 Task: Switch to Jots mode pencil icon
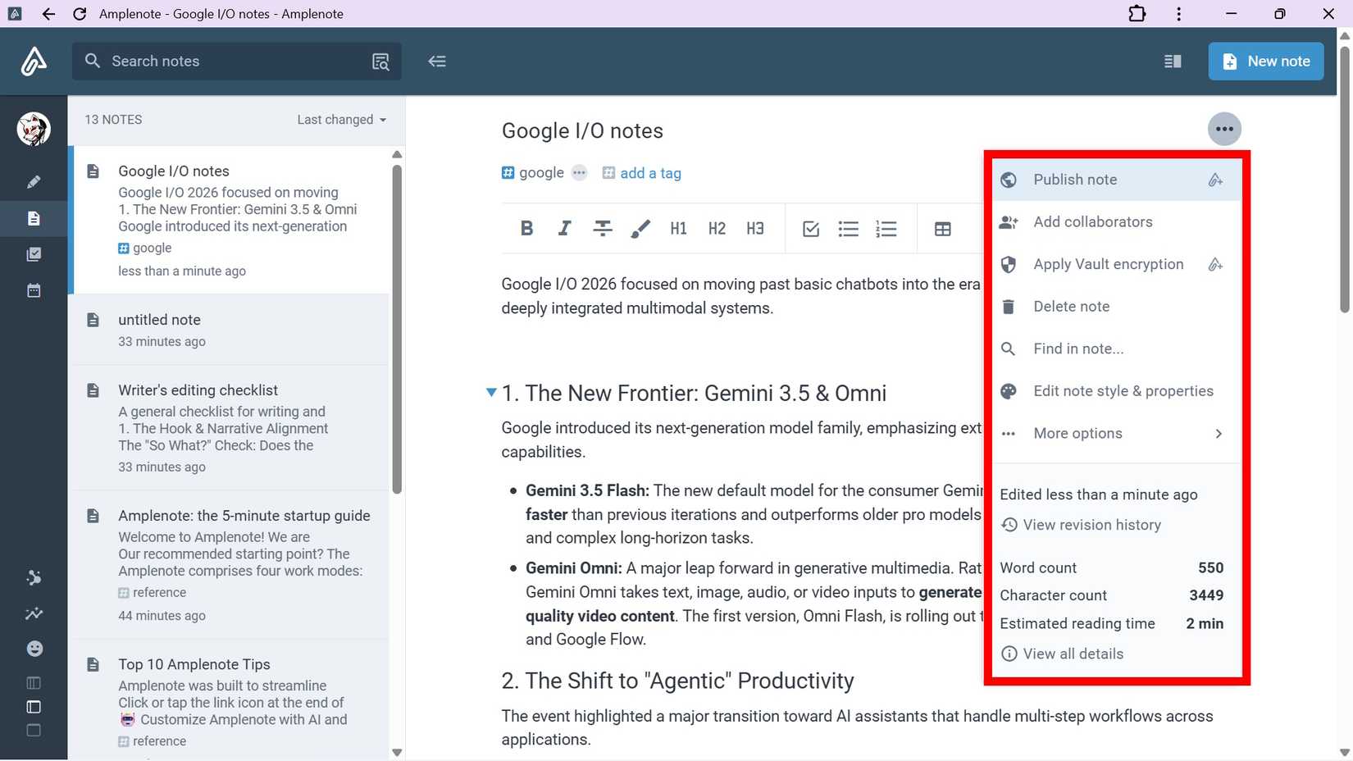pyautogui.click(x=34, y=182)
